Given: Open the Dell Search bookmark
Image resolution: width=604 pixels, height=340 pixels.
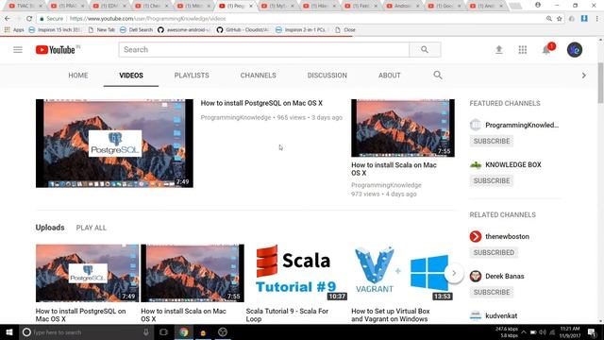Looking at the screenshot, I should pos(136,29).
